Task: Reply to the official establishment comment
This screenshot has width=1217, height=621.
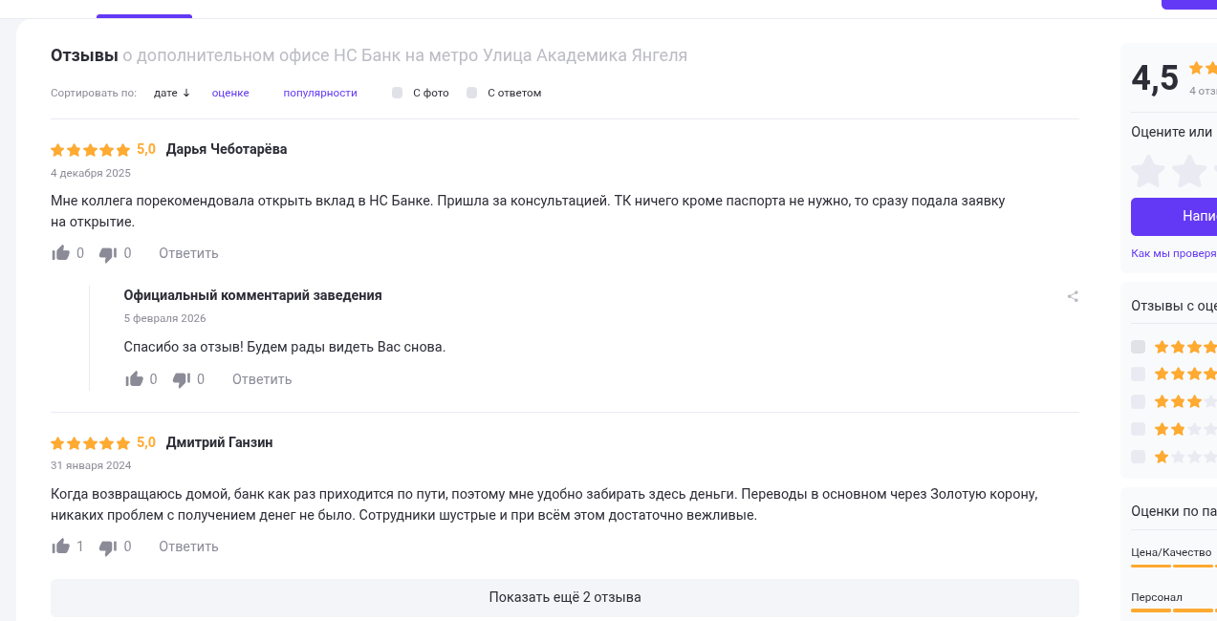Action: click(262, 379)
